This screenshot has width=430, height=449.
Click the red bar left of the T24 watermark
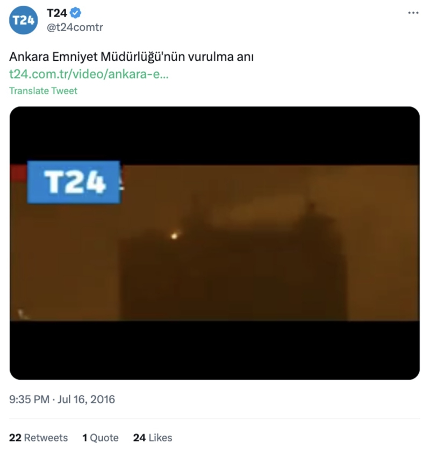pos(18,173)
